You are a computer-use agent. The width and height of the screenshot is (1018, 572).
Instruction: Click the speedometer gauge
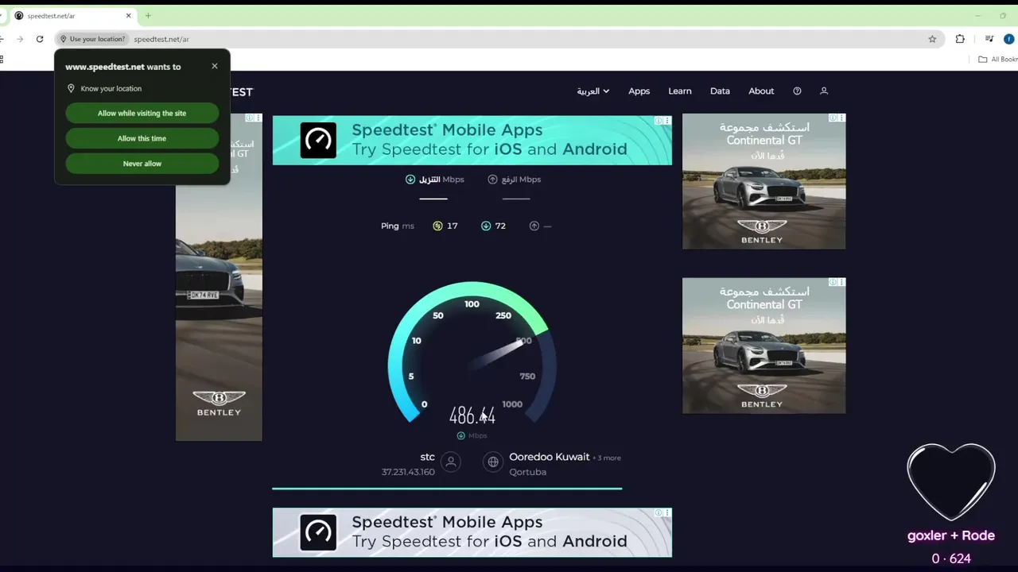472,354
